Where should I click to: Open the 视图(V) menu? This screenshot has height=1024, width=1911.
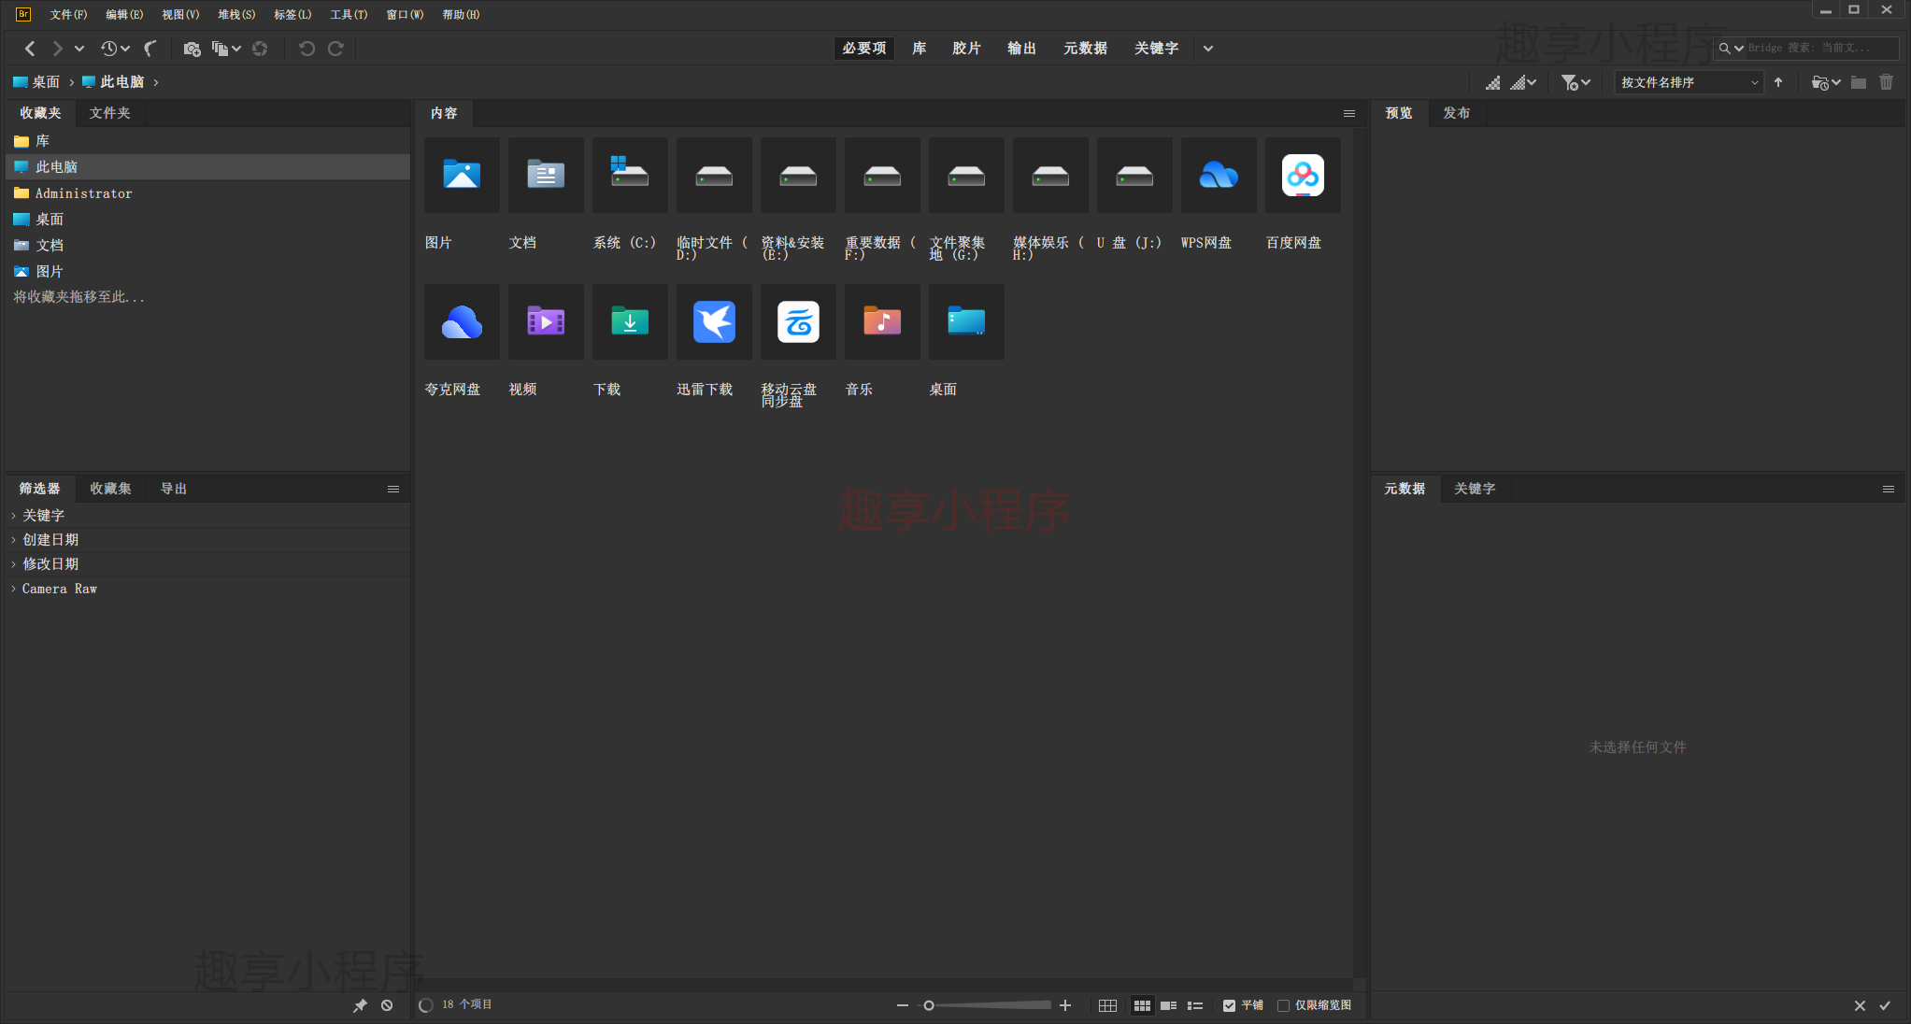coord(180,14)
